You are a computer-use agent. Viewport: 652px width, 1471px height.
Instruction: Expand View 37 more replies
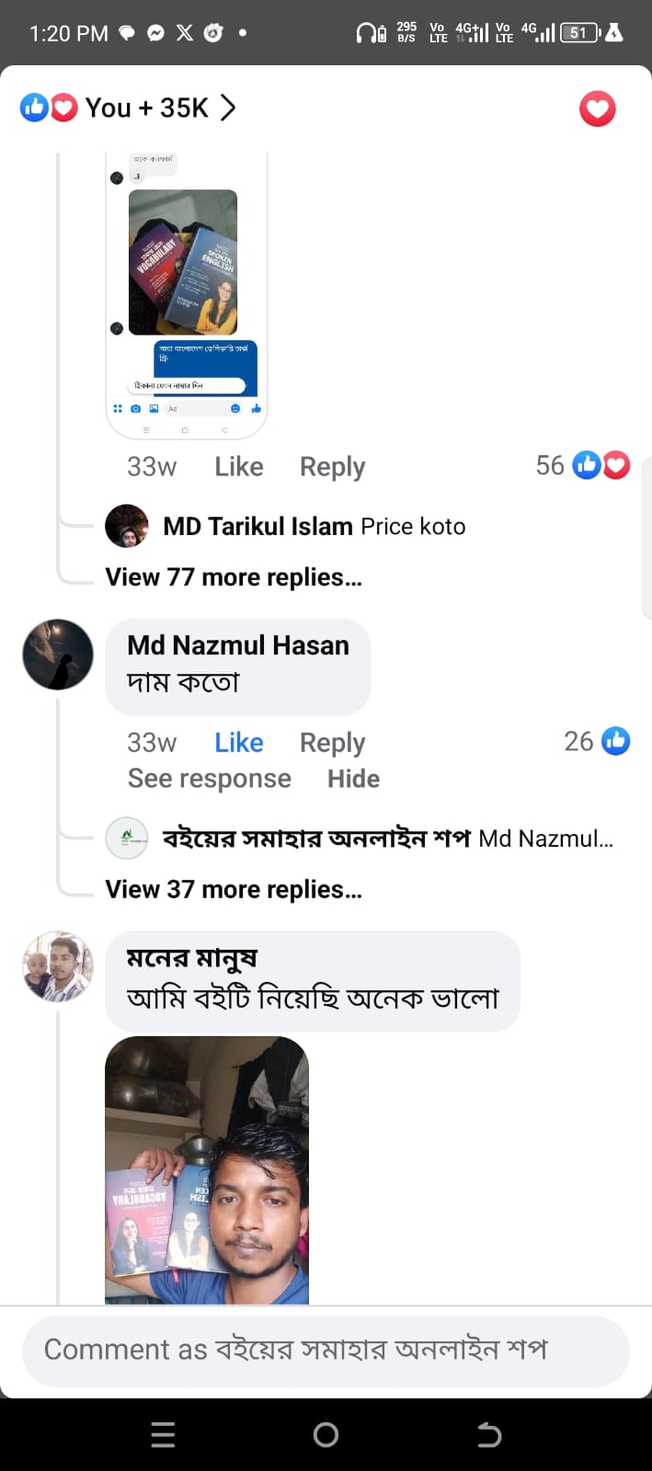[x=234, y=890]
